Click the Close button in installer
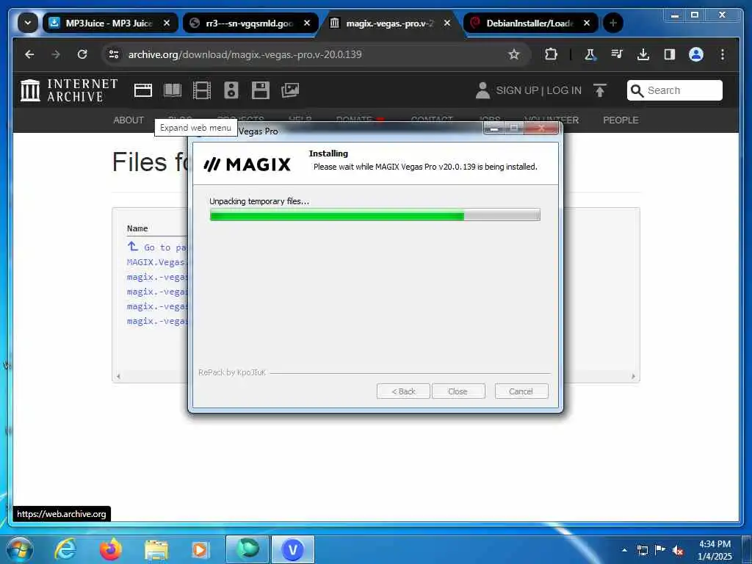752x564 pixels. point(458,391)
